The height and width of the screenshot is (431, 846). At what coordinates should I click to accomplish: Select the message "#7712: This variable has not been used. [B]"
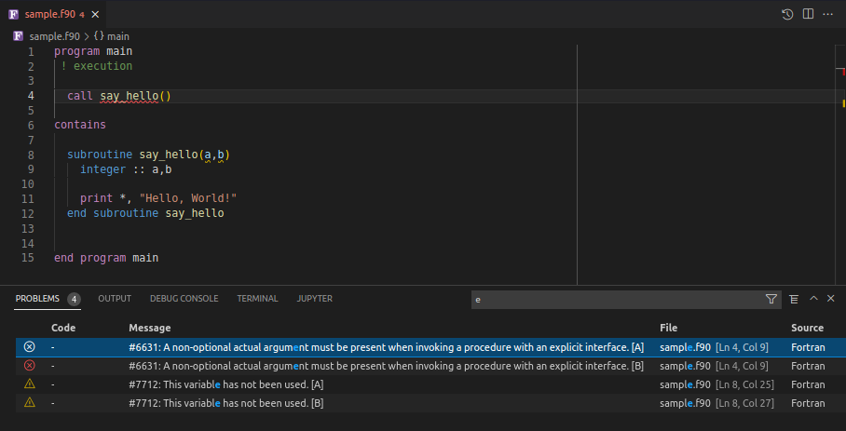pos(226,403)
